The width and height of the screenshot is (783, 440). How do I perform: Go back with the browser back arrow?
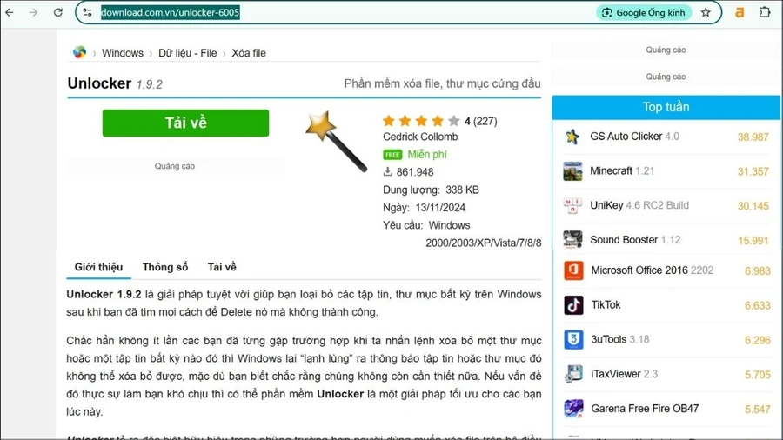pyautogui.click(x=10, y=12)
